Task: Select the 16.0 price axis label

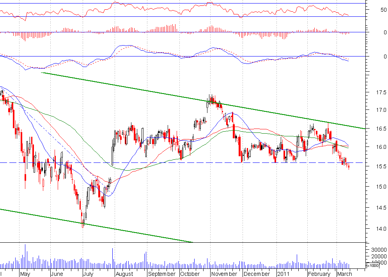Action: (x=381, y=147)
